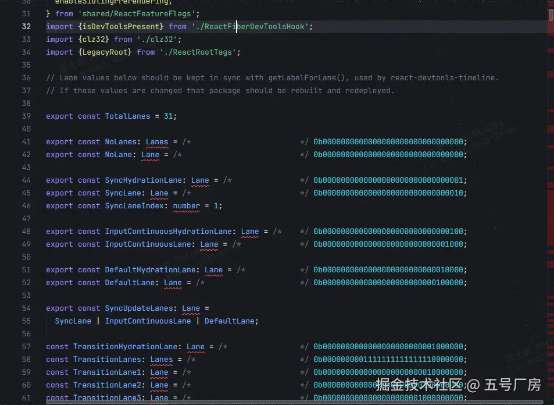Click isDevToolsPresent in import statement
This screenshot has width=554, height=405.
tap(121, 27)
